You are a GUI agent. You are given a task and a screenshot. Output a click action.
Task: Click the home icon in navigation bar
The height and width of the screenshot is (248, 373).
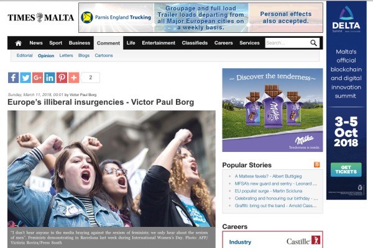(x=18, y=43)
